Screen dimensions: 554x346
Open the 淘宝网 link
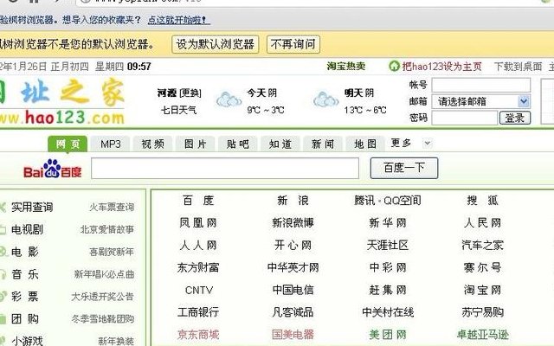point(483,290)
